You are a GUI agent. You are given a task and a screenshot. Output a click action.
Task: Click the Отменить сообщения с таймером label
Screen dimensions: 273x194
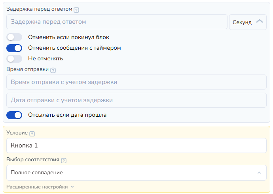pyautogui.click(x=74, y=48)
